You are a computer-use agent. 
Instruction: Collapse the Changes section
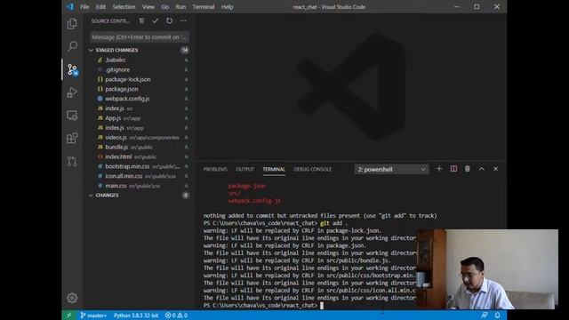tap(140, 196)
